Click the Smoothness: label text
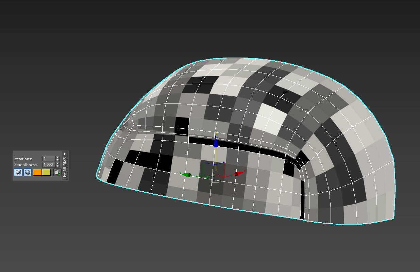The height and width of the screenshot is (272, 420). tap(26, 165)
